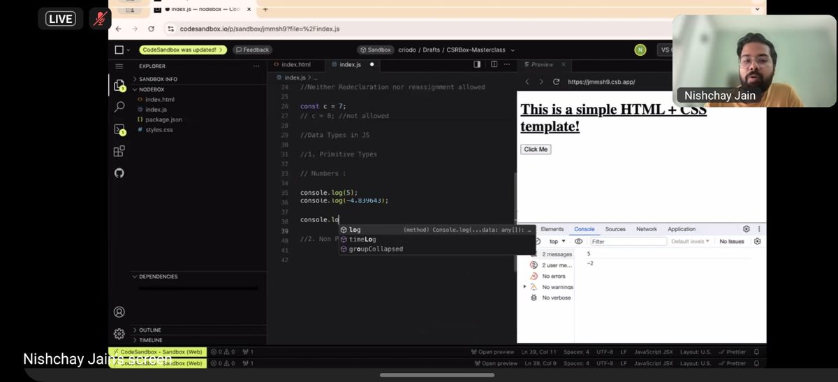Viewport: 838px width, 382px height.
Task: Click the Sandbox badge button
Action: point(376,50)
